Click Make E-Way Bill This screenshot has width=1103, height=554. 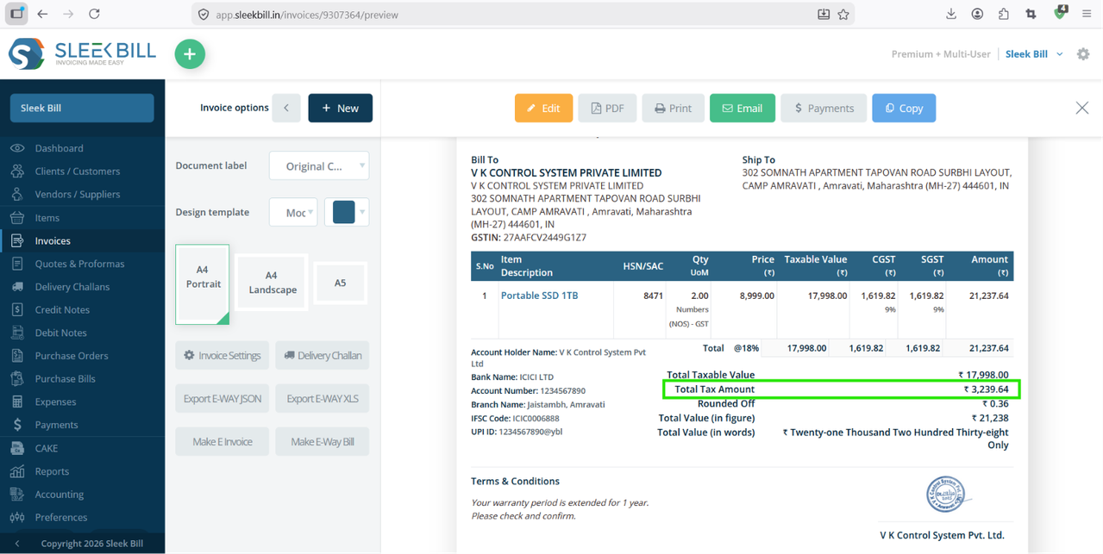click(323, 441)
